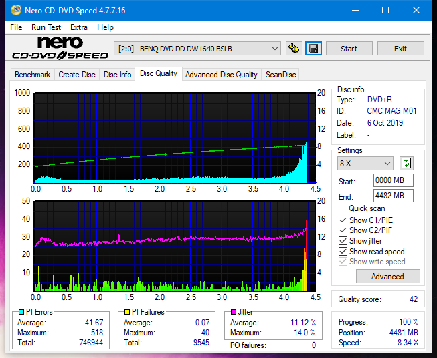The width and height of the screenshot is (437, 358).
Task: Click the drive options icon
Action: coord(294,49)
